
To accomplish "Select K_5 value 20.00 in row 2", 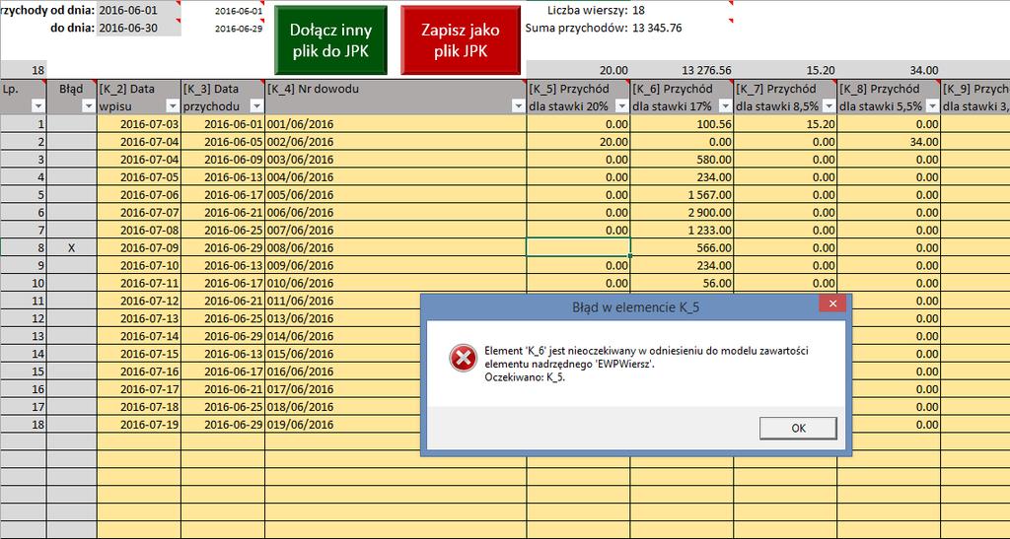I will 578,142.
